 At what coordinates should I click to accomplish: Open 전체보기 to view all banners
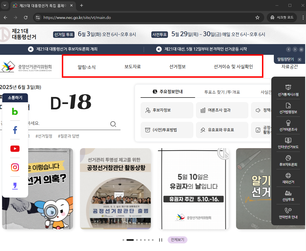pyautogui.click(x=177, y=240)
